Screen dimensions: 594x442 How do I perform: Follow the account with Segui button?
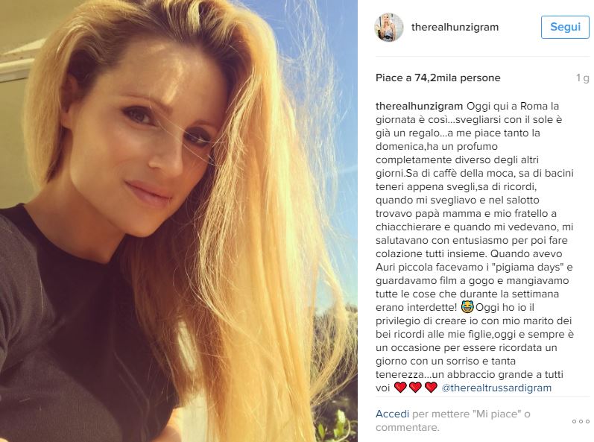pyautogui.click(x=565, y=27)
